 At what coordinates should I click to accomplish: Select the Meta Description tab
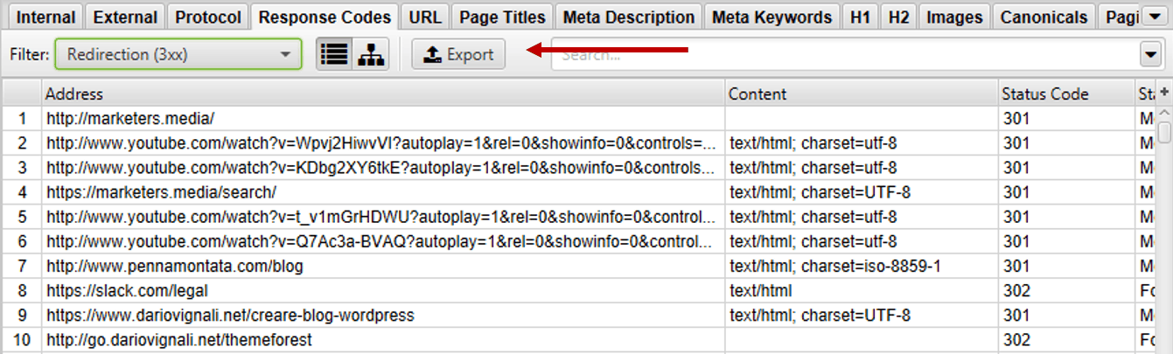click(629, 17)
